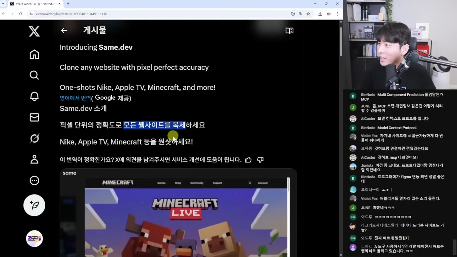The width and height of the screenshot is (457, 257).
Task: Open a new browser tab
Action: (x=68, y=4)
